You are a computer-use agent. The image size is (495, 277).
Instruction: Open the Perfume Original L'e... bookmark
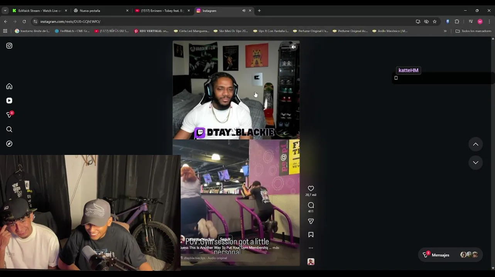[x=311, y=31]
